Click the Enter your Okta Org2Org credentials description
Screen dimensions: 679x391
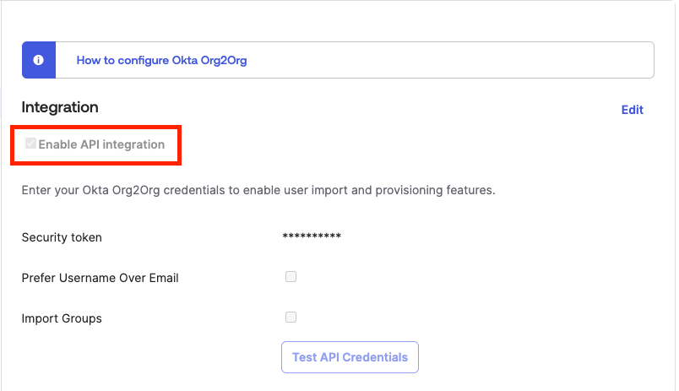pos(258,191)
